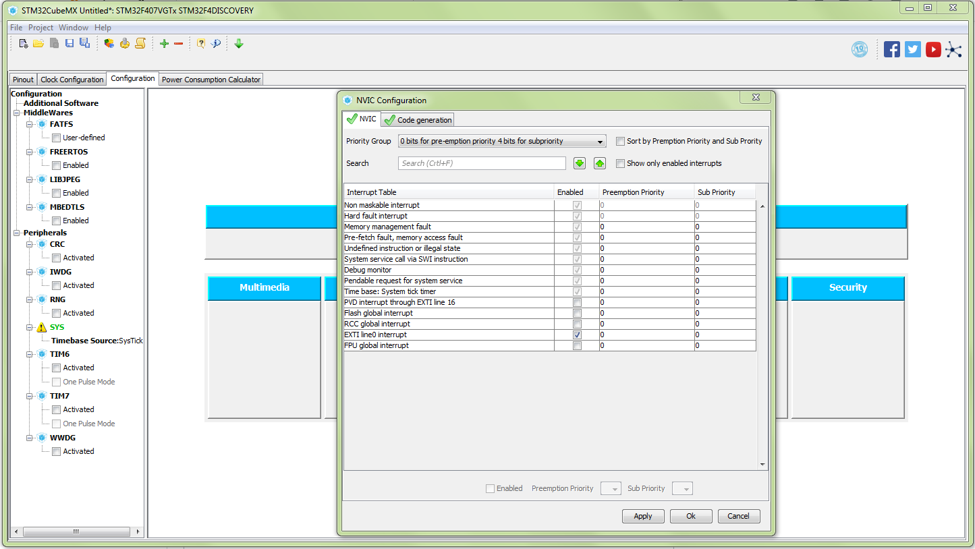This screenshot has width=975, height=549.
Task: Click the Save Project floppy disk icon
Action: [x=69, y=44]
